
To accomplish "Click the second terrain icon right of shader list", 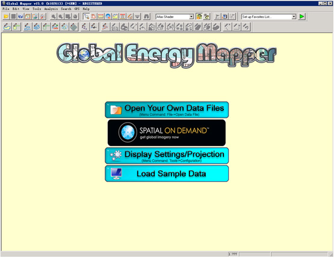I will [x=206, y=16].
